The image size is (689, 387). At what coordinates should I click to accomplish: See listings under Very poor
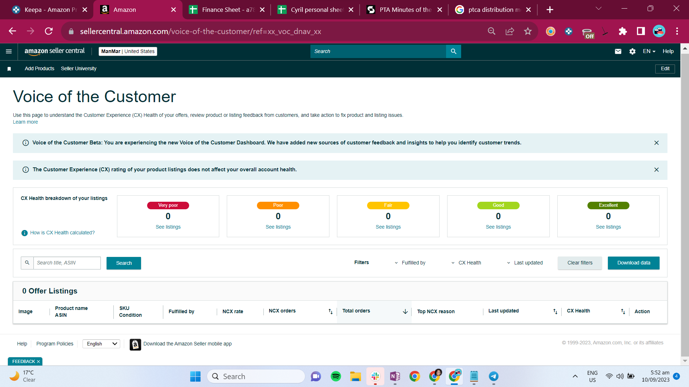pos(168,227)
